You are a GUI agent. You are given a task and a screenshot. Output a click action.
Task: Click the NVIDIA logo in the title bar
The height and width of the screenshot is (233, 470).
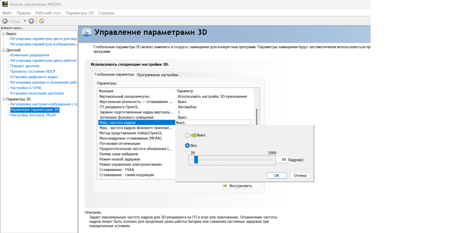[x=4, y=4]
